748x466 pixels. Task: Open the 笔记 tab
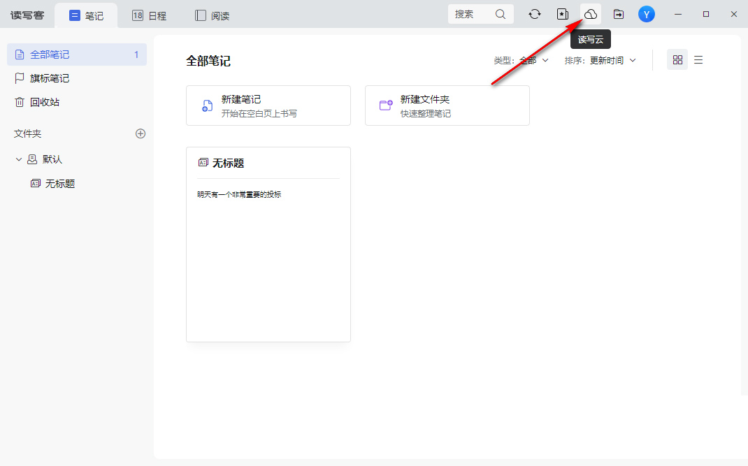87,16
